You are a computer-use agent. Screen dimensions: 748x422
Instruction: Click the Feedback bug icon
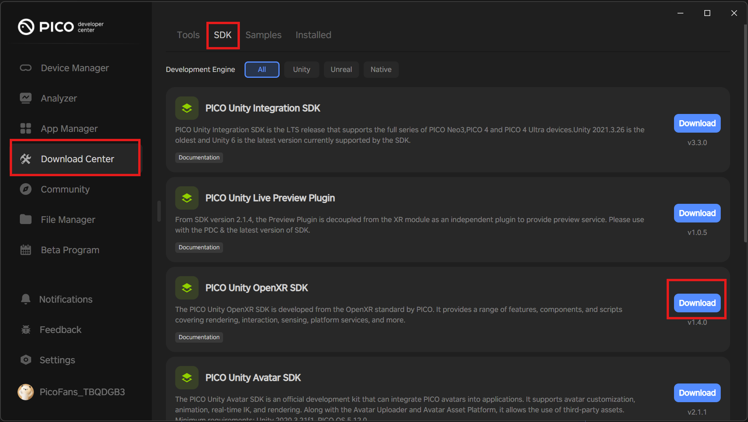pyautogui.click(x=26, y=329)
